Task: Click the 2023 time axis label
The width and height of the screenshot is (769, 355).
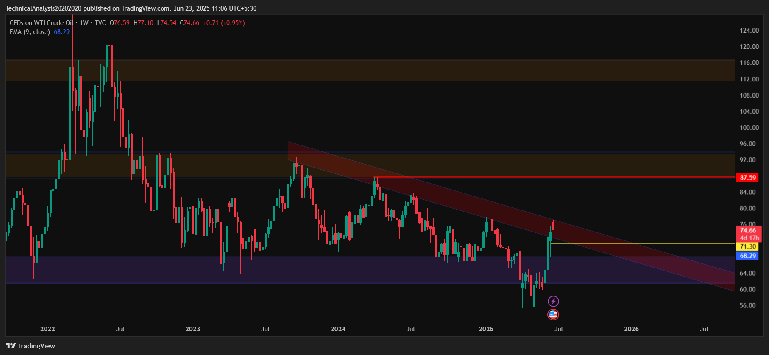Action: [x=193, y=329]
